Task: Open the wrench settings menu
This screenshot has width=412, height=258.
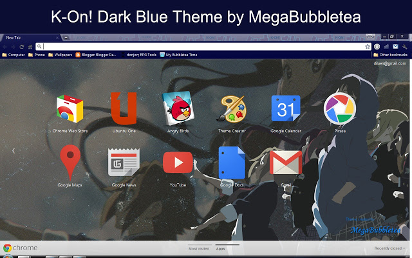Action: tap(405, 46)
